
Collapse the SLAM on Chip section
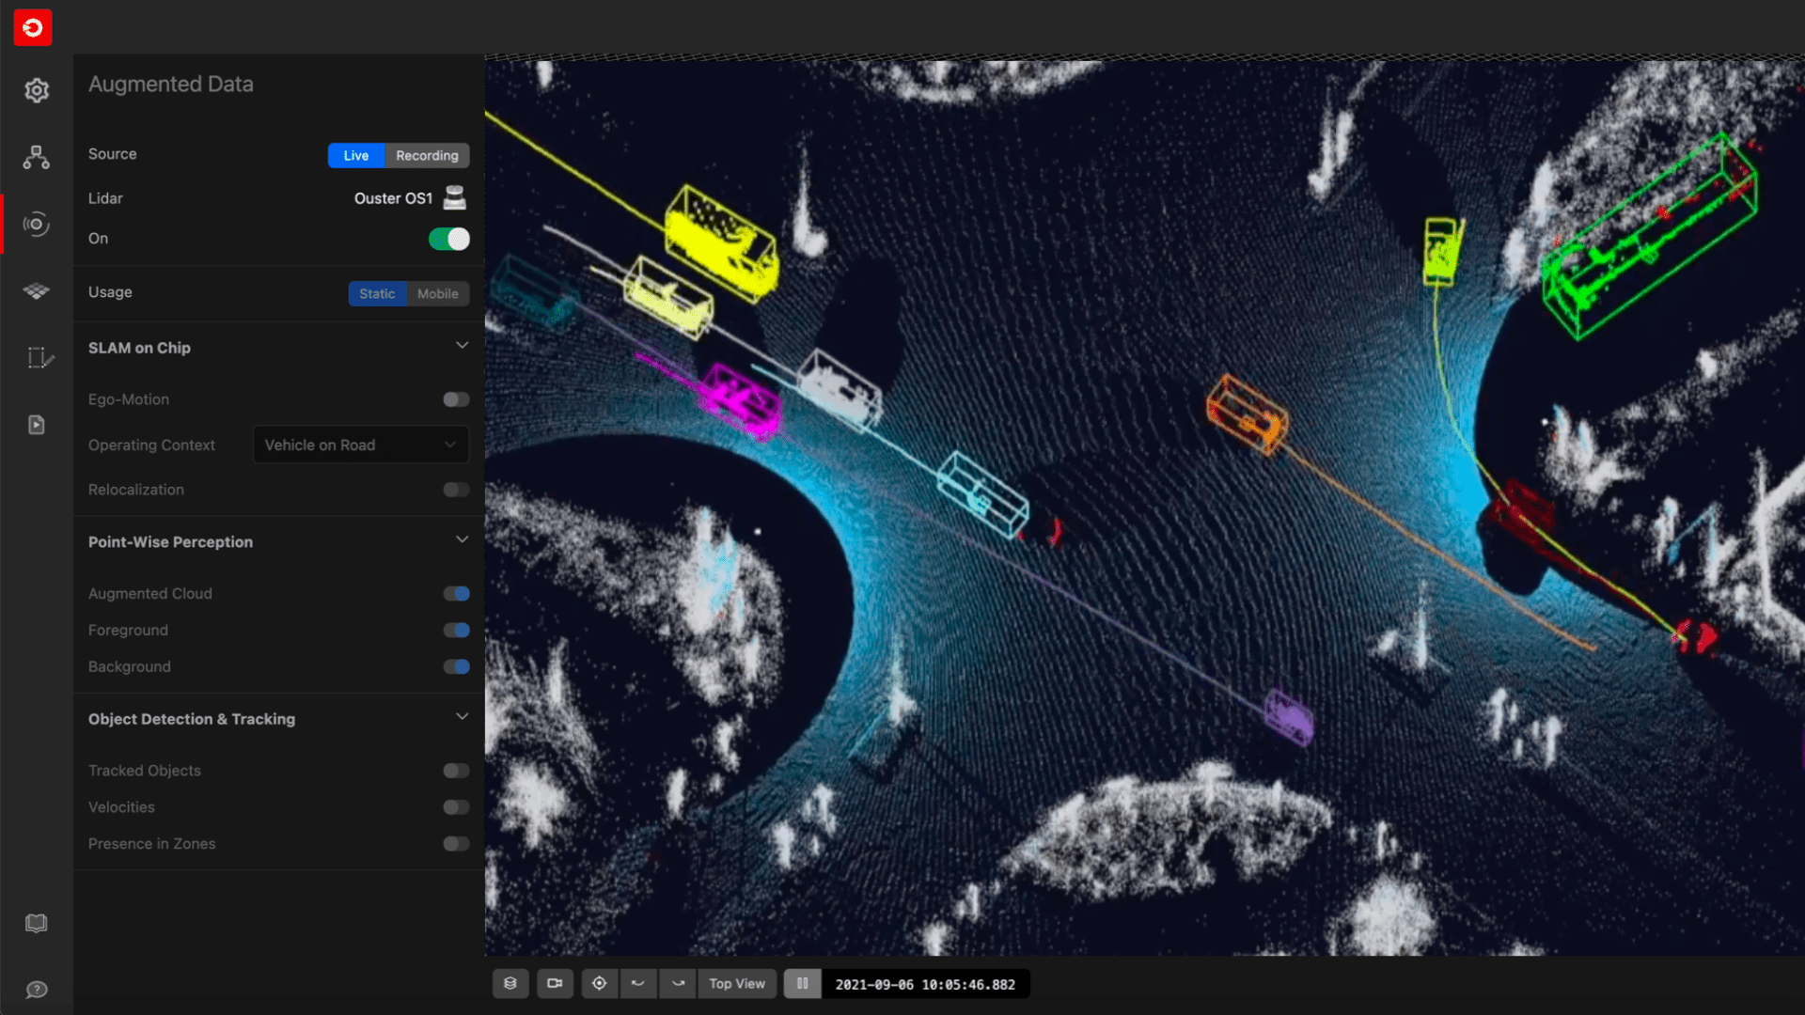click(462, 346)
